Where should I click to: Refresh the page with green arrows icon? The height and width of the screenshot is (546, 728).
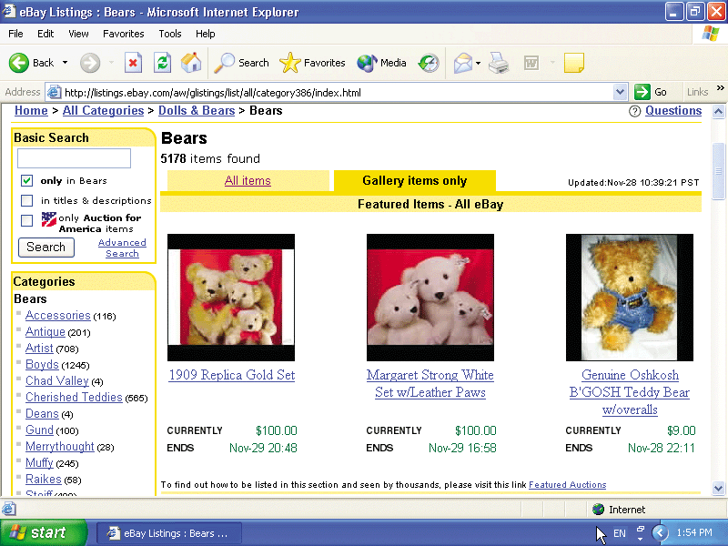point(163,63)
